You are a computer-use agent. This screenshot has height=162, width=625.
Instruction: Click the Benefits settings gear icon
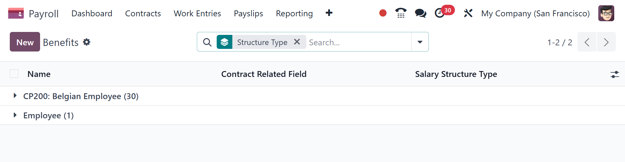87,42
